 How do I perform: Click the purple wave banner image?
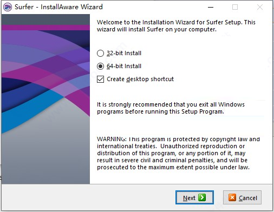tap(45, 99)
